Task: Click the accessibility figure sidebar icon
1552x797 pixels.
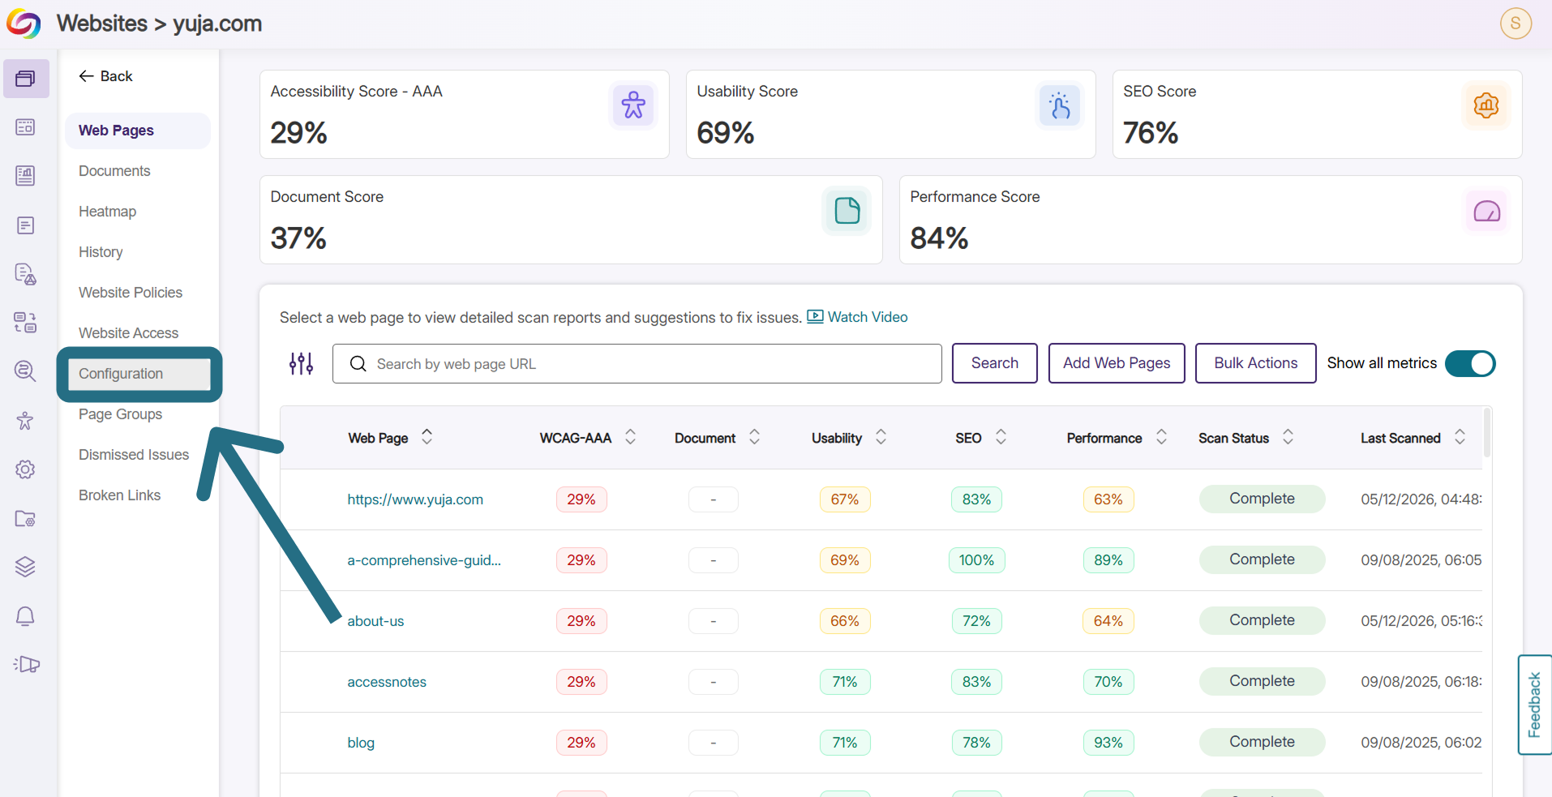Action: tap(25, 421)
